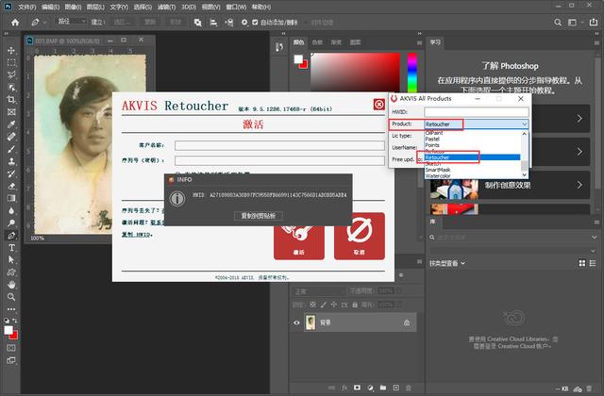Select the Rectangular Marquee tool
604x396 pixels.
point(11,62)
